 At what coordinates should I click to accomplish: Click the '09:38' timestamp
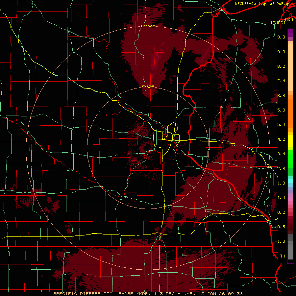coord(236,294)
